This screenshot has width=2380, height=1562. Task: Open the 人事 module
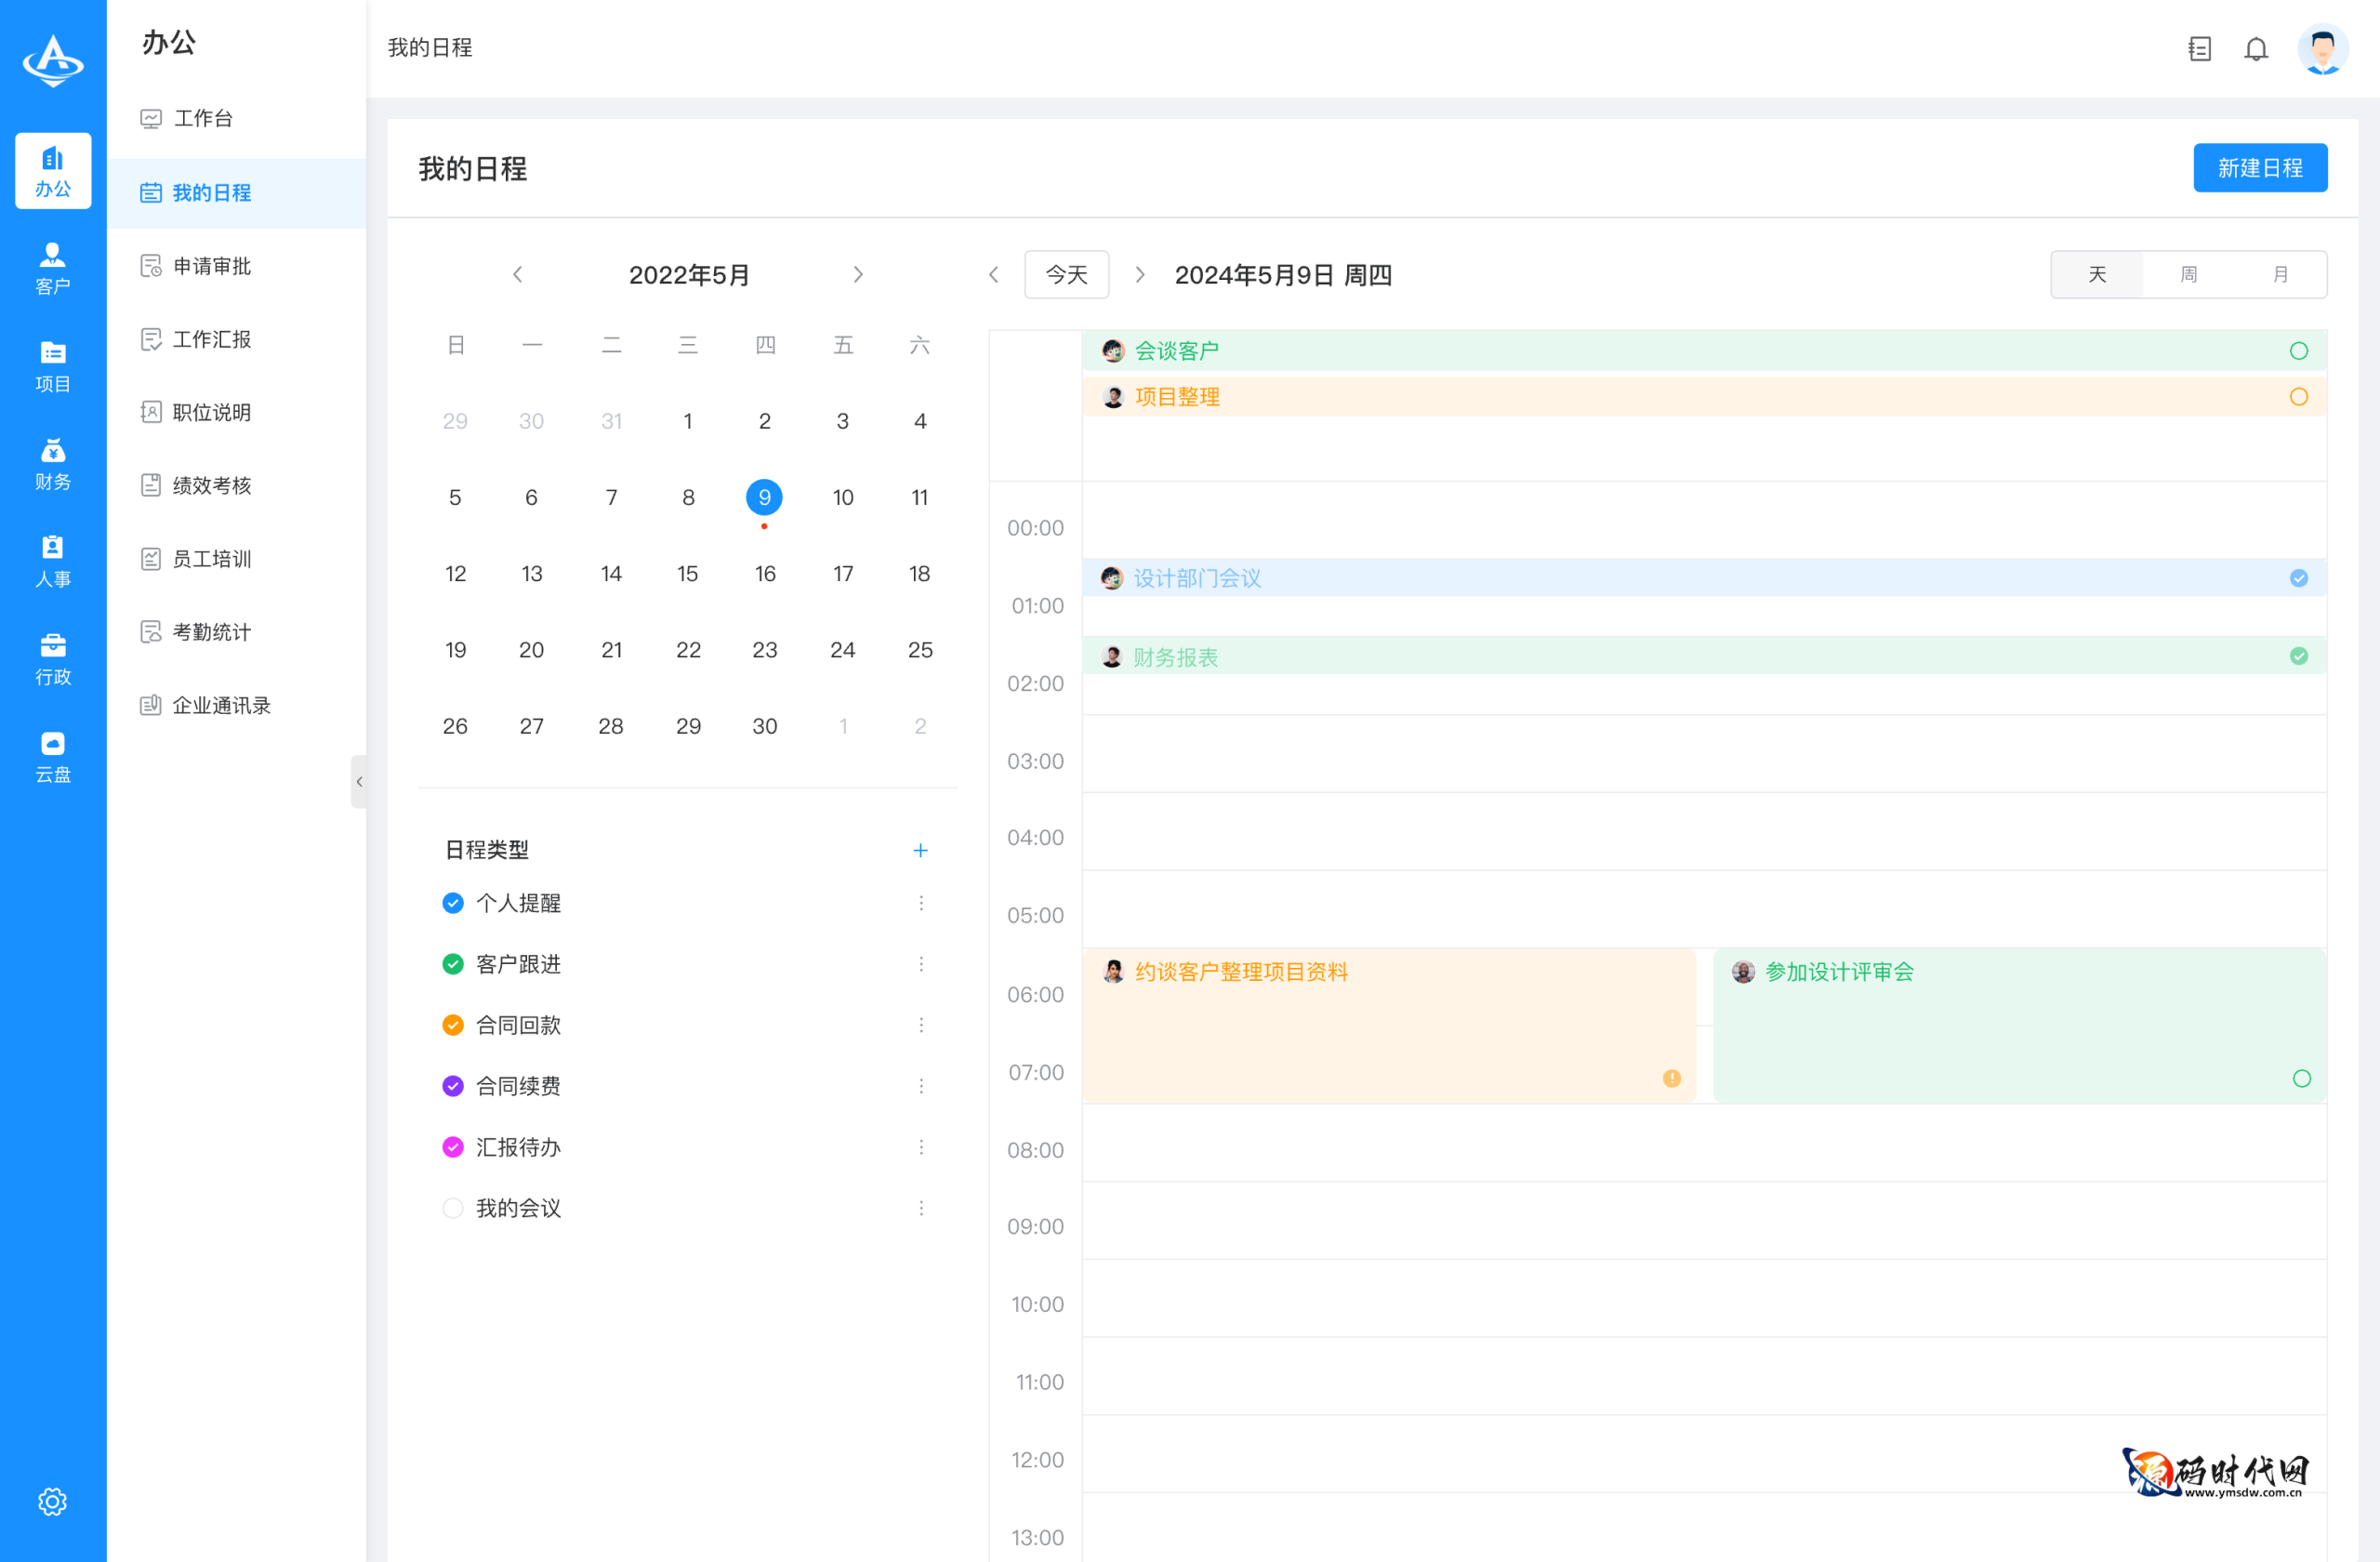52,559
